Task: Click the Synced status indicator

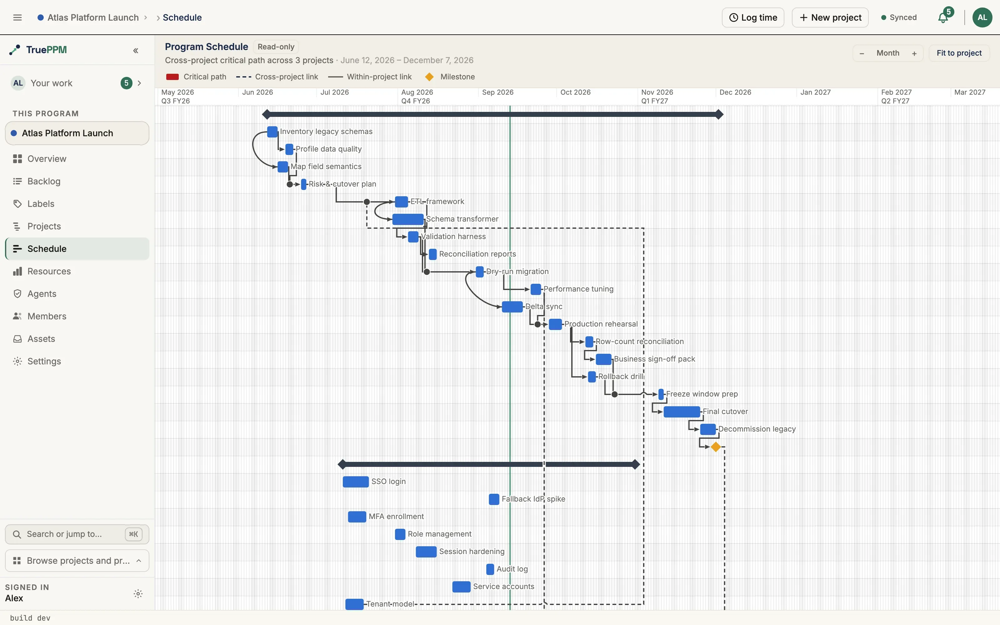Action: [899, 17]
